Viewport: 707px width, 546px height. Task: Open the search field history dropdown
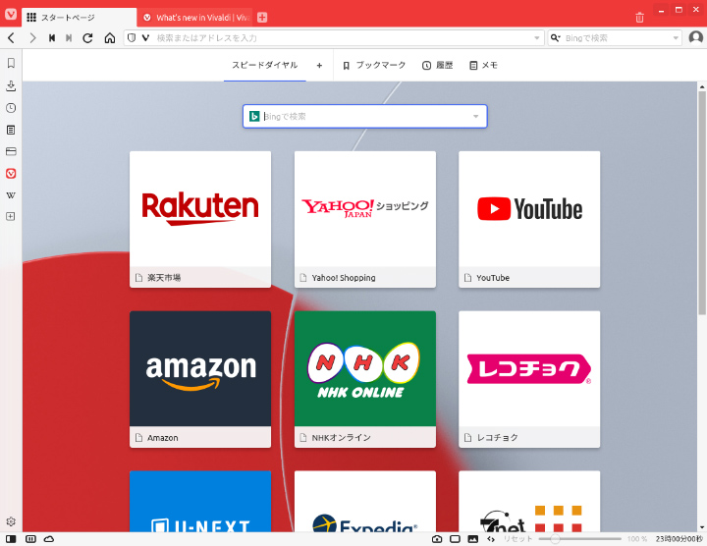tap(676, 38)
